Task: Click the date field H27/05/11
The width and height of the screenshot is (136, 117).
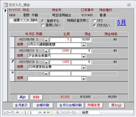Action: coord(26,51)
